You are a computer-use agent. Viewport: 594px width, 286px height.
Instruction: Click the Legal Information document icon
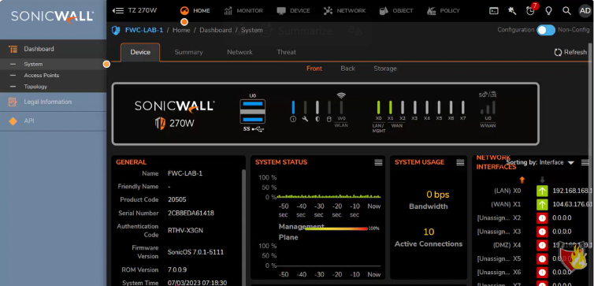[x=13, y=102]
